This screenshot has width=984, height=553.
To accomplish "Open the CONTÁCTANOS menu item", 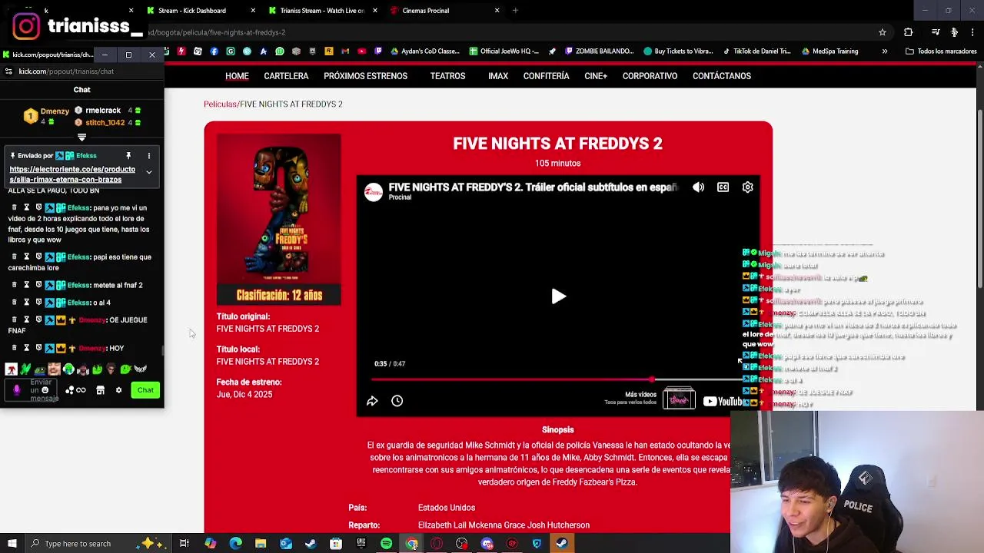I will [721, 76].
